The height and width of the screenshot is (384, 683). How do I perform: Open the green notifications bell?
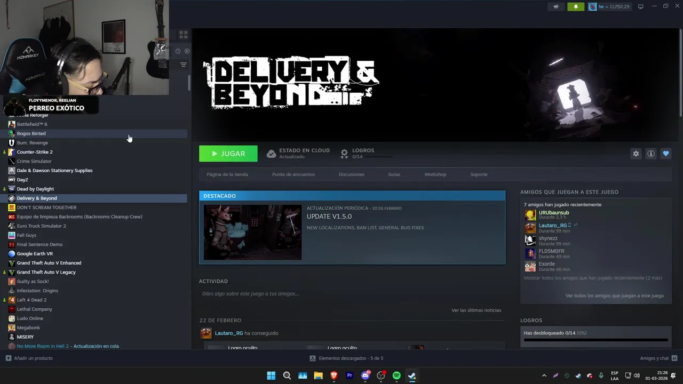point(576,7)
